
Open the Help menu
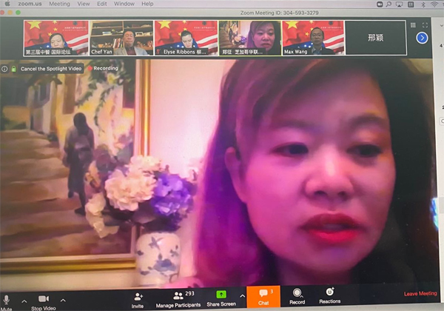[147, 4]
